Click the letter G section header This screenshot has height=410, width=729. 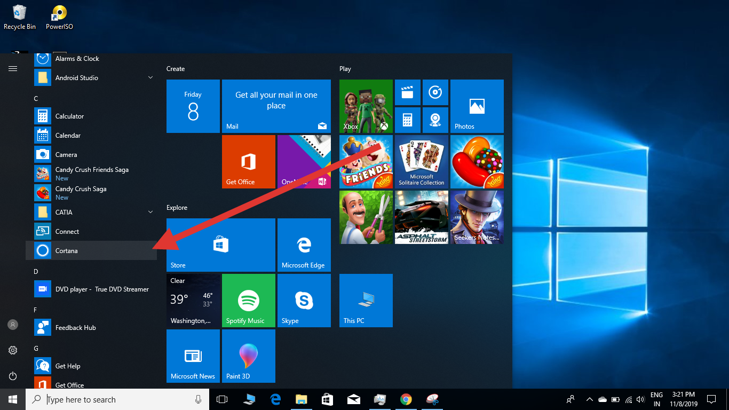click(36, 349)
